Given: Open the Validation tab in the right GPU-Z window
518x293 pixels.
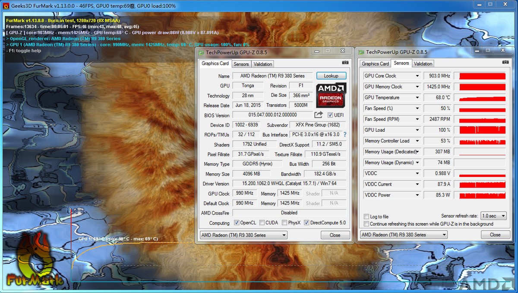Looking at the screenshot, I should pos(423,64).
